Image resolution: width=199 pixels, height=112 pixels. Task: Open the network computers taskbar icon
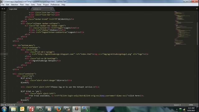86,109
